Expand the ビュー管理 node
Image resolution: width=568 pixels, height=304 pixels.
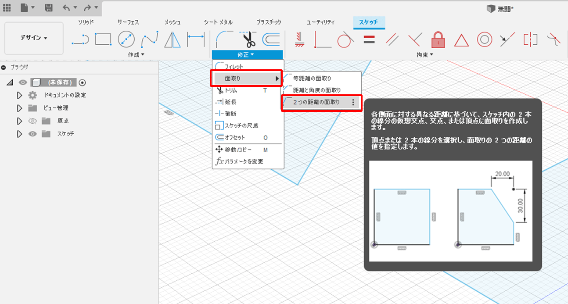[x=19, y=108]
